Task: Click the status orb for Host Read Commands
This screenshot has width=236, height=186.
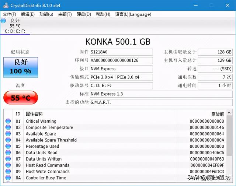Action: point(8,165)
